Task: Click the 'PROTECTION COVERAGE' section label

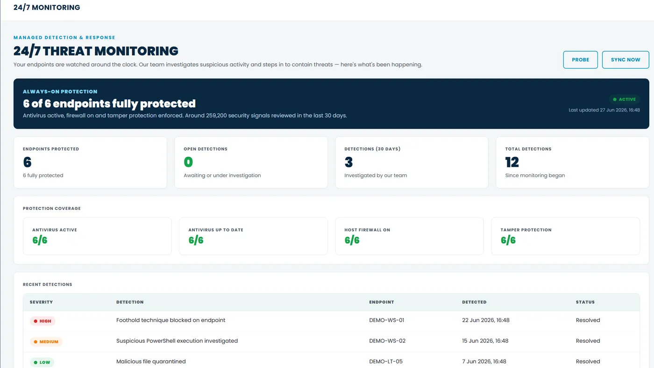Action: pyautogui.click(x=52, y=208)
